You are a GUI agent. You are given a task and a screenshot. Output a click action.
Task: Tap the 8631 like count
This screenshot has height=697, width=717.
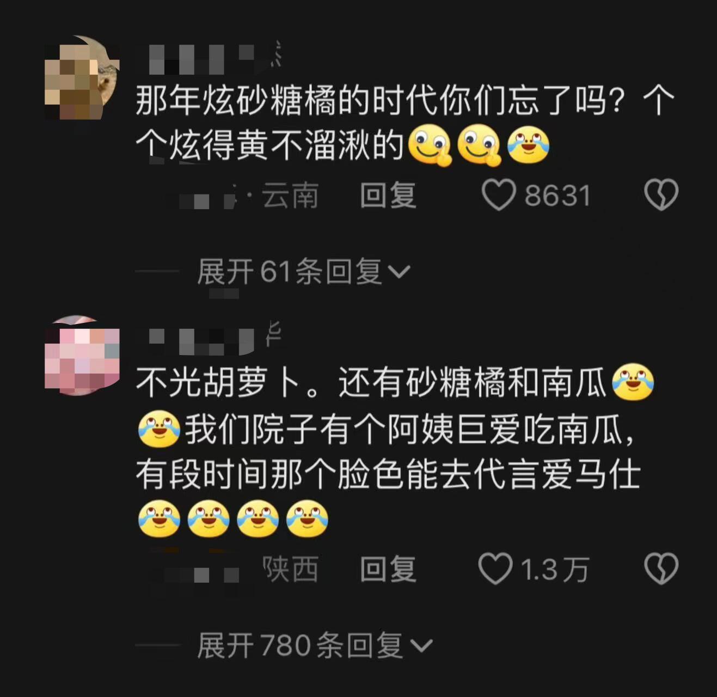[x=557, y=196]
